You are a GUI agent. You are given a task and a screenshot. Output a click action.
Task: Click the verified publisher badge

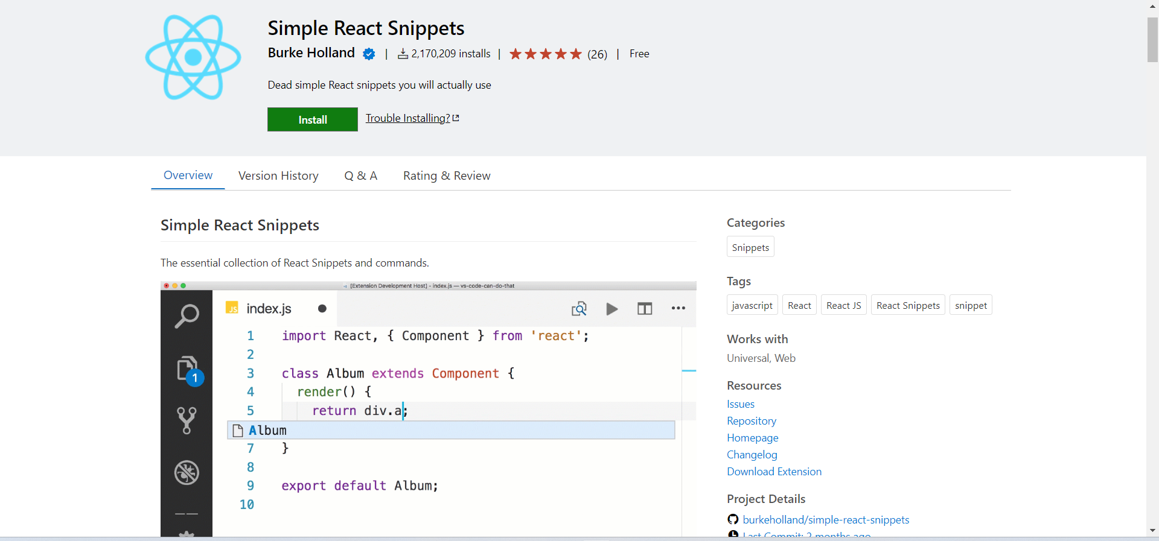pyautogui.click(x=369, y=54)
